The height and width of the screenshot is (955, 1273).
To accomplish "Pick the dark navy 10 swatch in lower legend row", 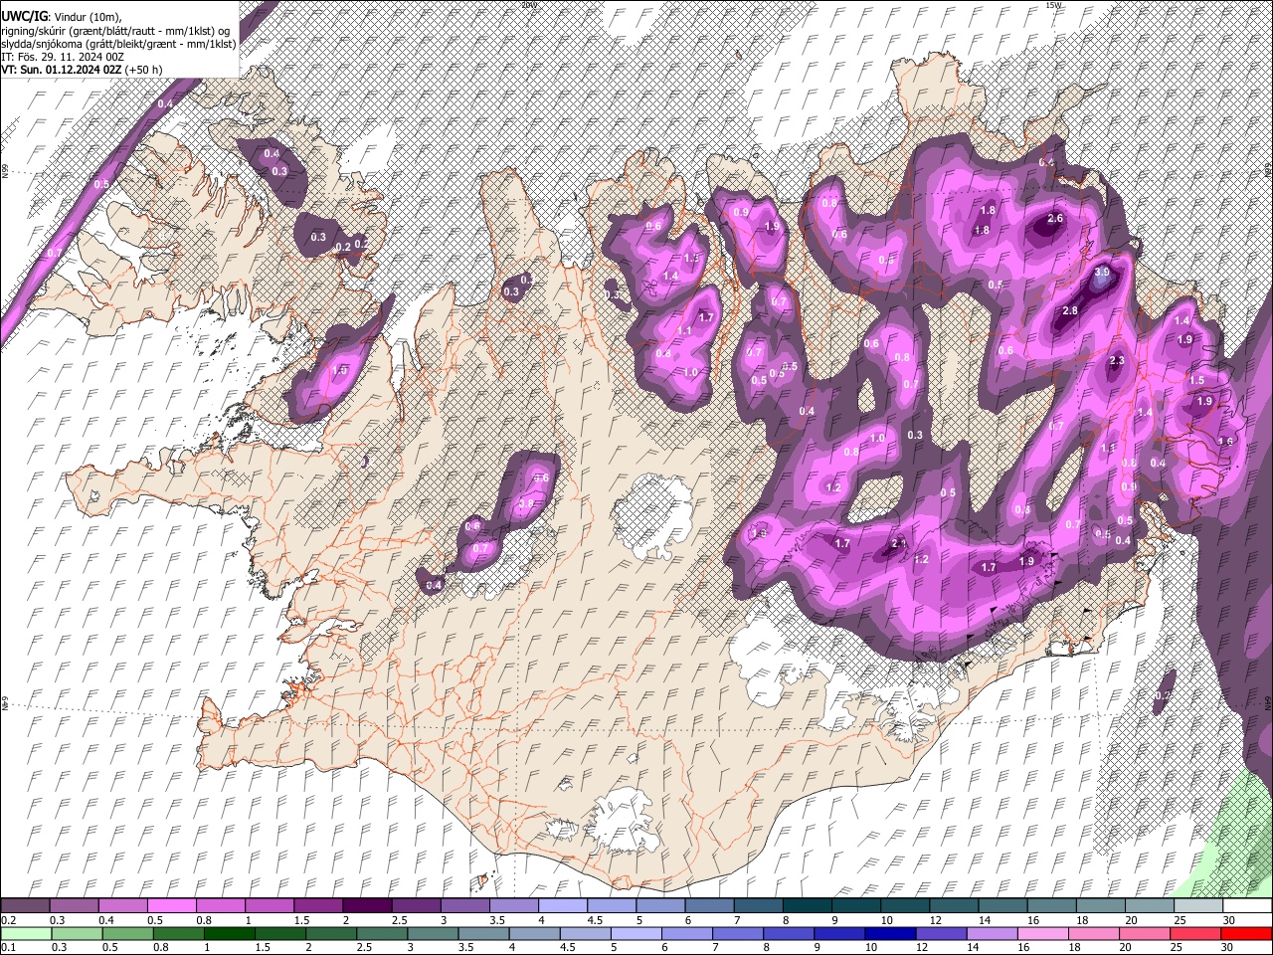I will [888, 933].
